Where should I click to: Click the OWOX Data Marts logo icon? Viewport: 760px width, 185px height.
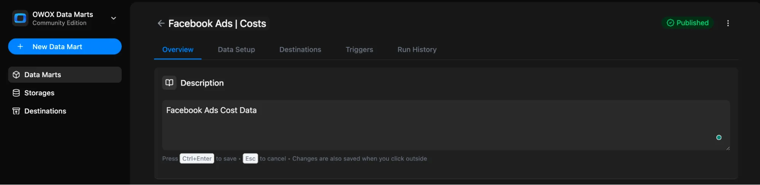tap(20, 18)
